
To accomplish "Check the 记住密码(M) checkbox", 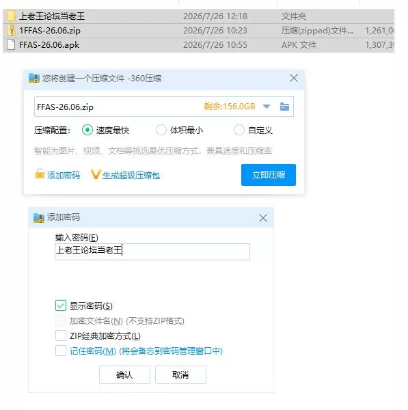I will click(x=61, y=351).
